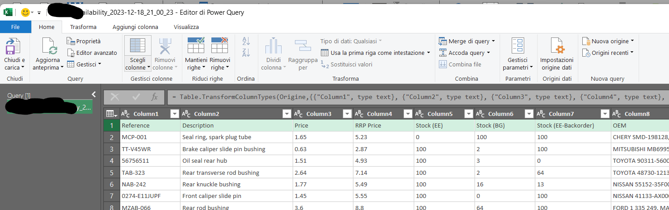Screen dimensions: 669x210
Task: Switch to the Home tab
Action: (x=46, y=27)
